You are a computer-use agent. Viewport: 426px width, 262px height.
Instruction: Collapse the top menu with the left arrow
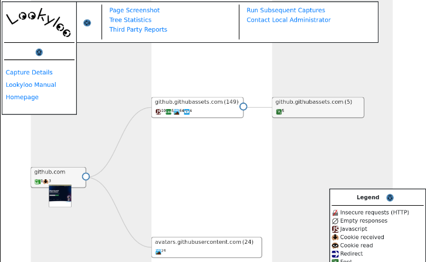click(x=87, y=23)
